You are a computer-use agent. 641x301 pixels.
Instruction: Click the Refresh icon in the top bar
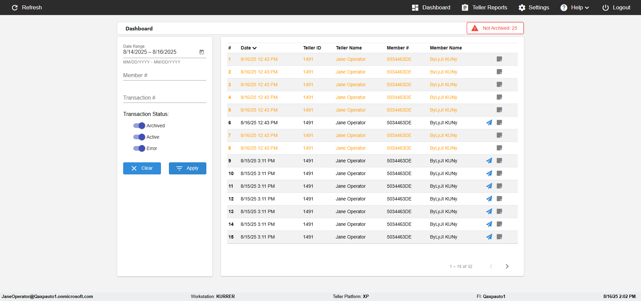coord(15,7)
